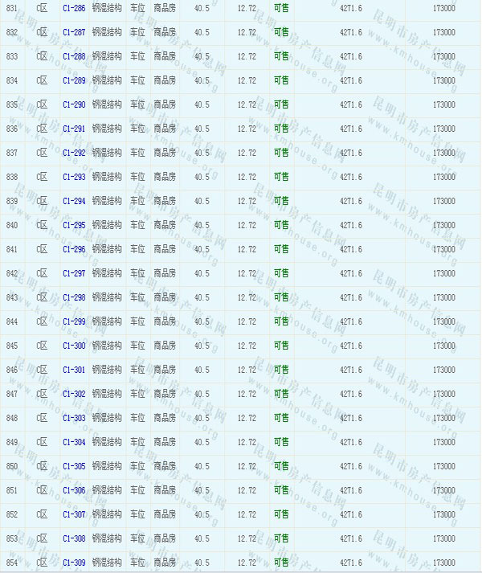Image resolution: width=482 pixels, height=573 pixels.
Task: Click the 173000 price in row 835
Action: 444,104
